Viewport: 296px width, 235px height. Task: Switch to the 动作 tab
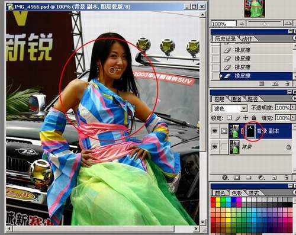(247, 38)
